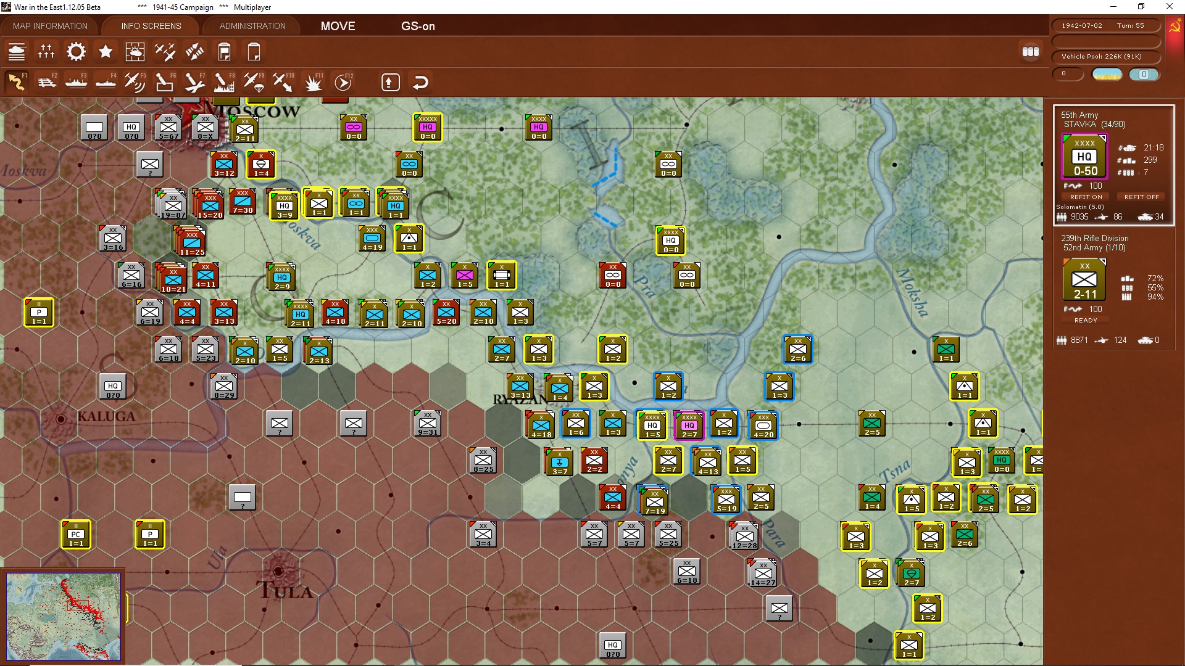This screenshot has height=666, width=1185.
Task: Open the logistics report clipboard icon
Action: [224, 52]
